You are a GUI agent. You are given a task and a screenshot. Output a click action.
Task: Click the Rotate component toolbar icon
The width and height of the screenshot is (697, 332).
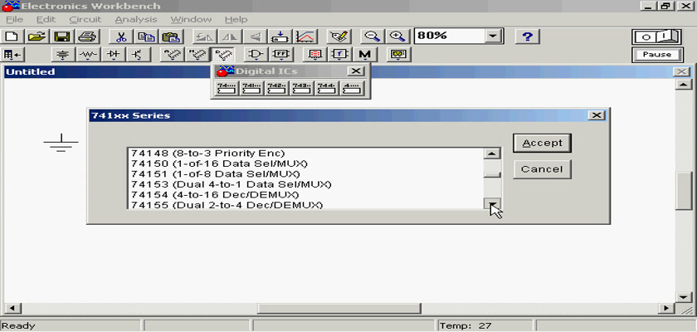tap(206, 37)
